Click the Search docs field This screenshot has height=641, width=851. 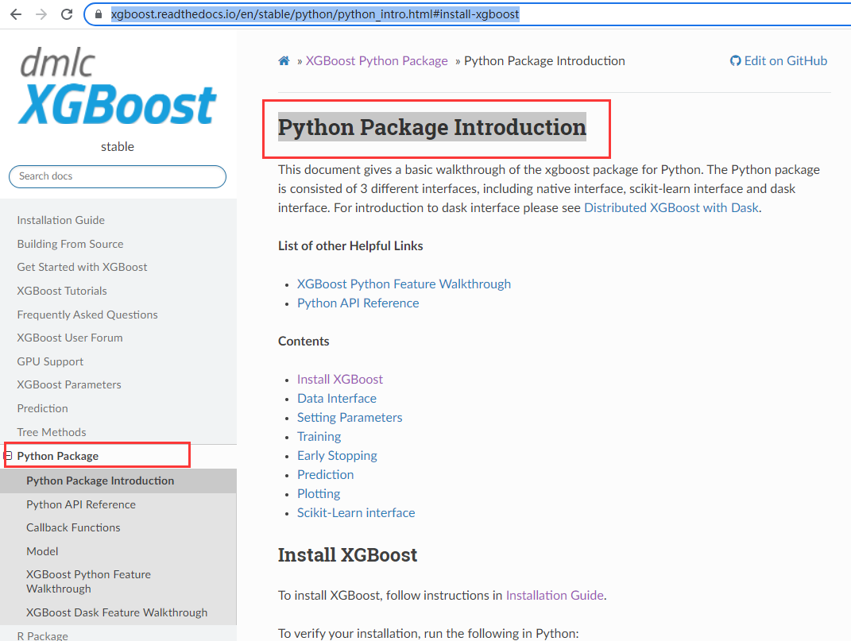(x=118, y=176)
